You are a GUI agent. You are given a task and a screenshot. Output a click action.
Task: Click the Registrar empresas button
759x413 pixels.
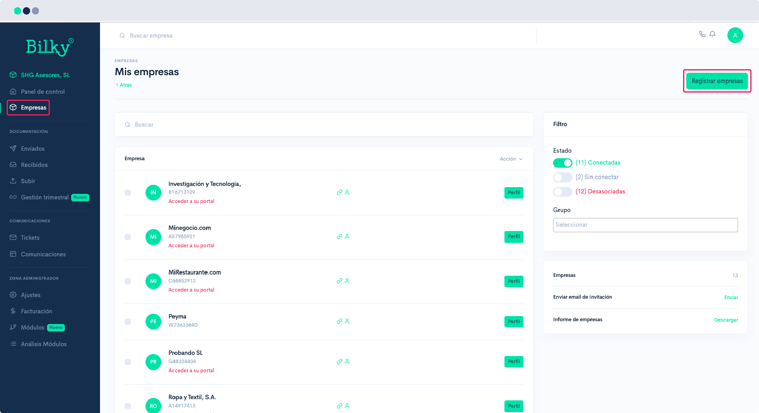pyautogui.click(x=717, y=81)
